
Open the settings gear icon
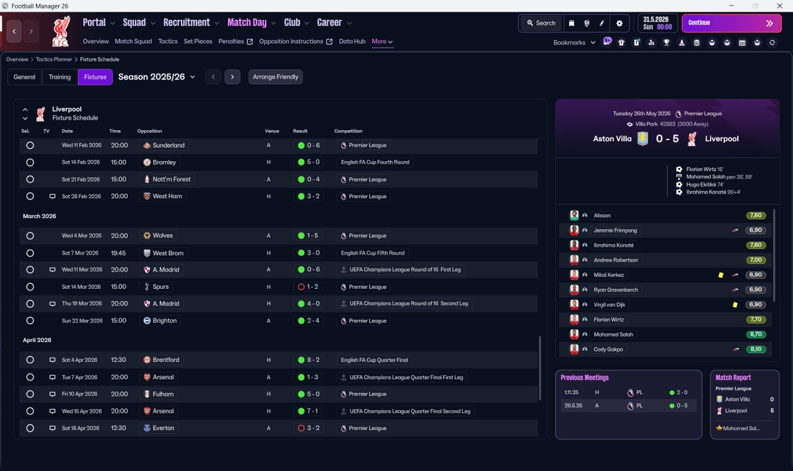click(619, 23)
